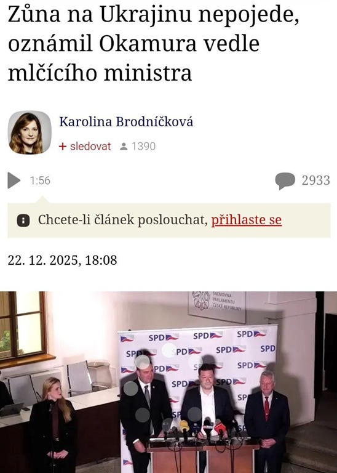Follow the author with + sledovat
337x473 pixels.
[x=85, y=147]
